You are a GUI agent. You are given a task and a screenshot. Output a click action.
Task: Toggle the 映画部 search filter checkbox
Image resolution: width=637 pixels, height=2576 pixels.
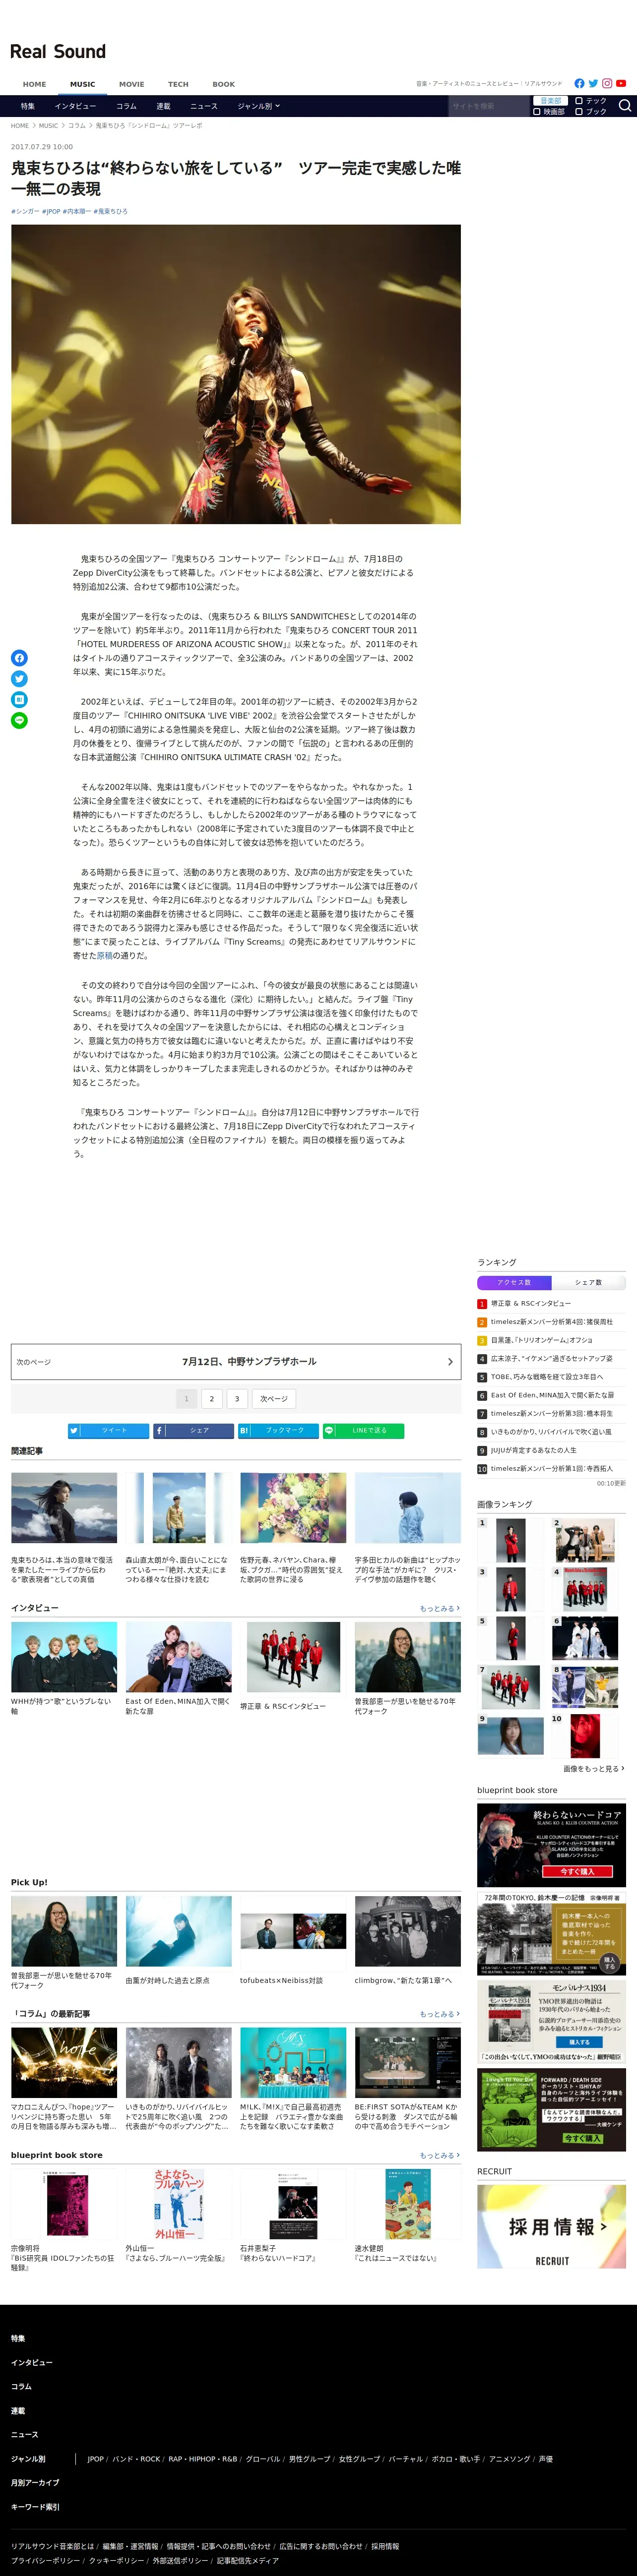pyautogui.click(x=549, y=112)
